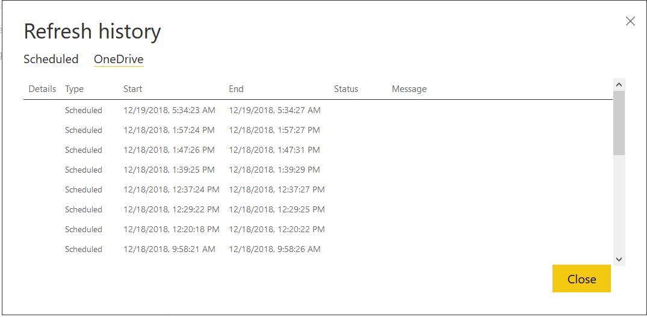Select start time 12/18/2018, 1:47:26 PM
The height and width of the screenshot is (317, 647).
(169, 150)
